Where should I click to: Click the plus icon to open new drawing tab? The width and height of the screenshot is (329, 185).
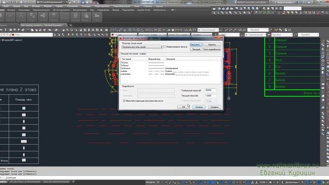pos(71,25)
